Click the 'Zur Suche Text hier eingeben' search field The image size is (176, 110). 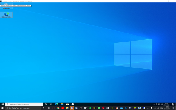click(x=24, y=108)
